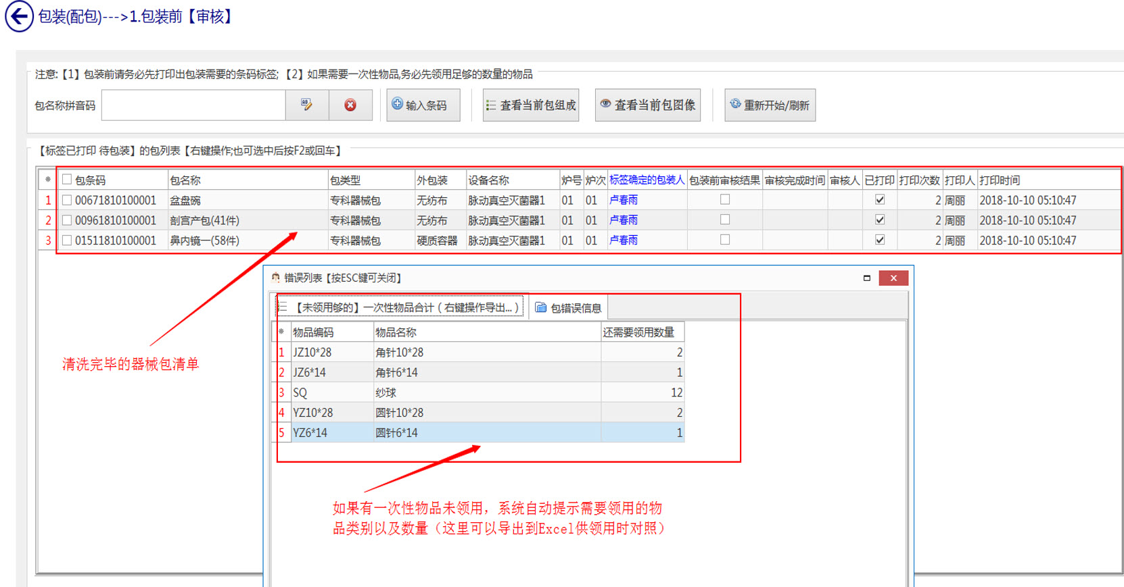Image resolution: width=1124 pixels, height=587 pixels.
Task: Toggle 包装前审核结果 checkbox for 鼻内镜一(58件)
Action: tap(725, 240)
